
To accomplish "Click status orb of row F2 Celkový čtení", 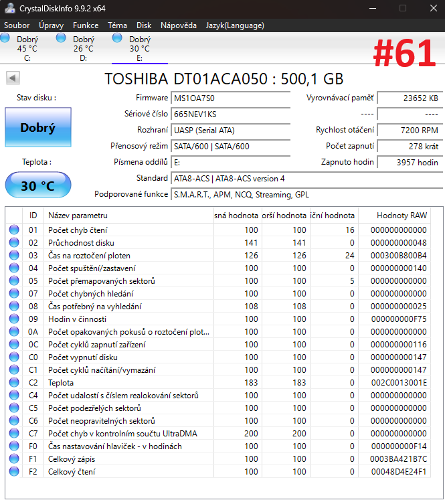I will click(x=14, y=471).
